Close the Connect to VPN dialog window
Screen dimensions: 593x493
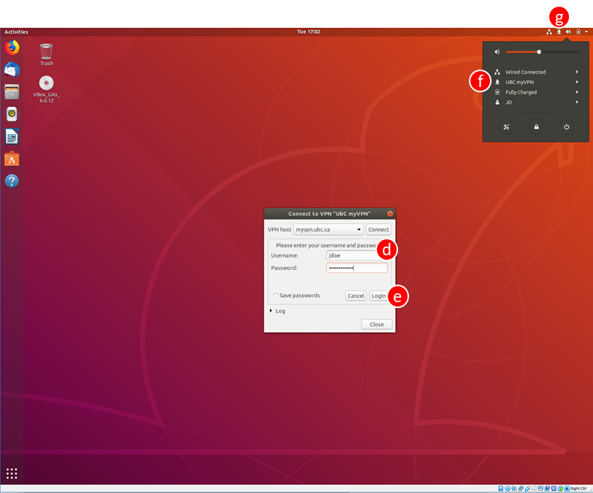[x=390, y=214]
